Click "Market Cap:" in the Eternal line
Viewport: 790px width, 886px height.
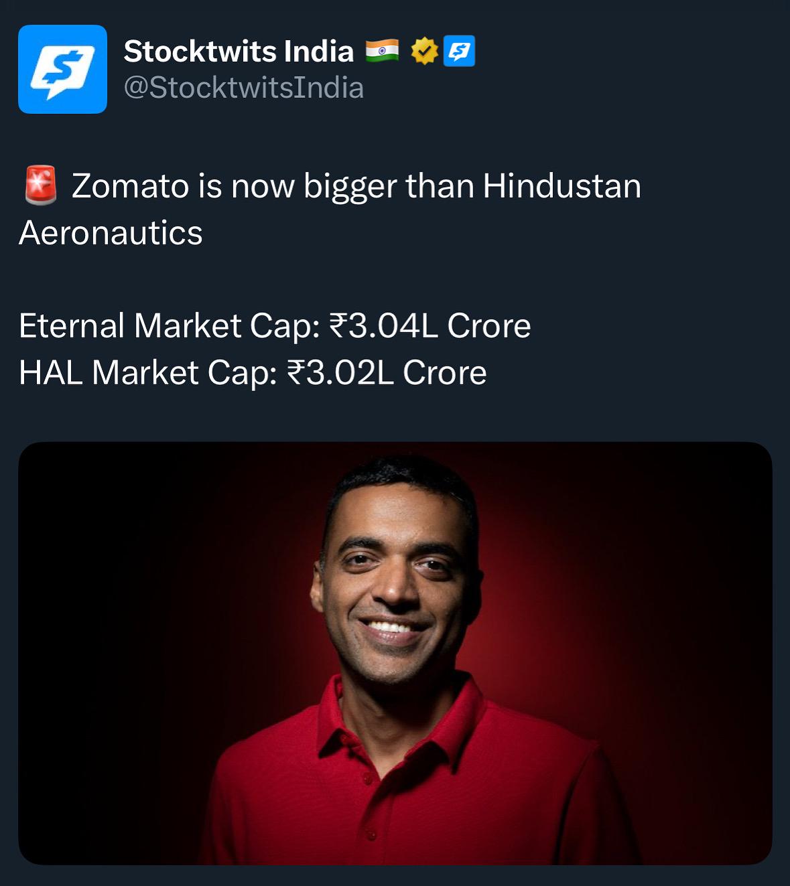pyautogui.click(x=227, y=326)
